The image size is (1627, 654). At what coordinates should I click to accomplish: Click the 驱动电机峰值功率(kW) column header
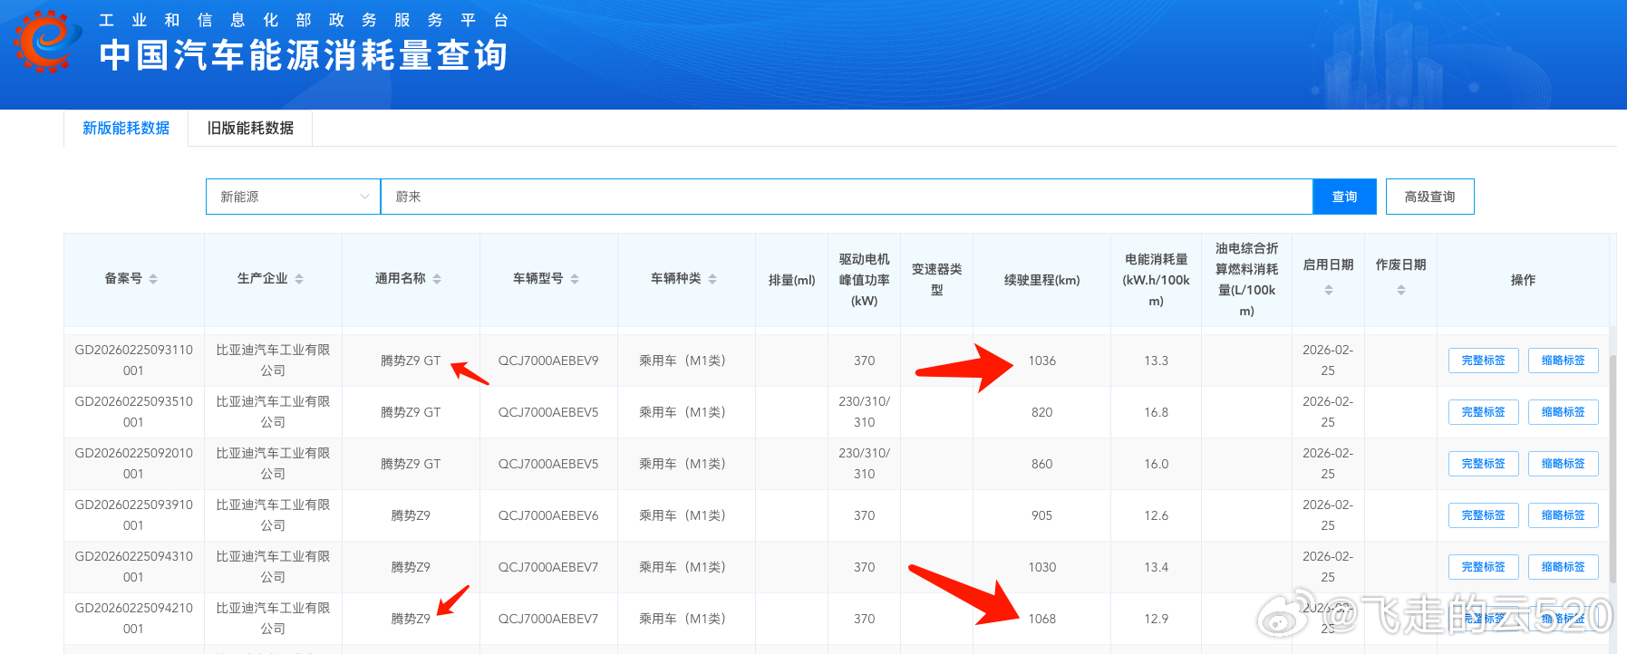click(x=864, y=280)
